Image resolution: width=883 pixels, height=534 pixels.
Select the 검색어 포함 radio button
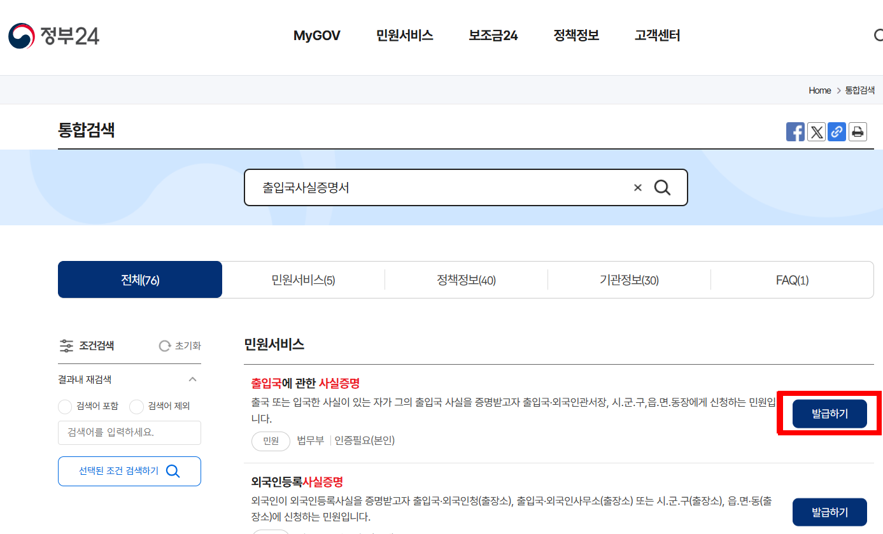(x=64, y=407)
